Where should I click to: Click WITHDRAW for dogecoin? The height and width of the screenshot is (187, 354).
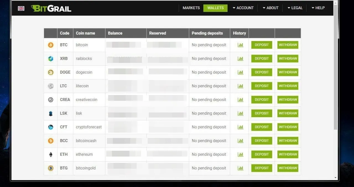point(288,72)
